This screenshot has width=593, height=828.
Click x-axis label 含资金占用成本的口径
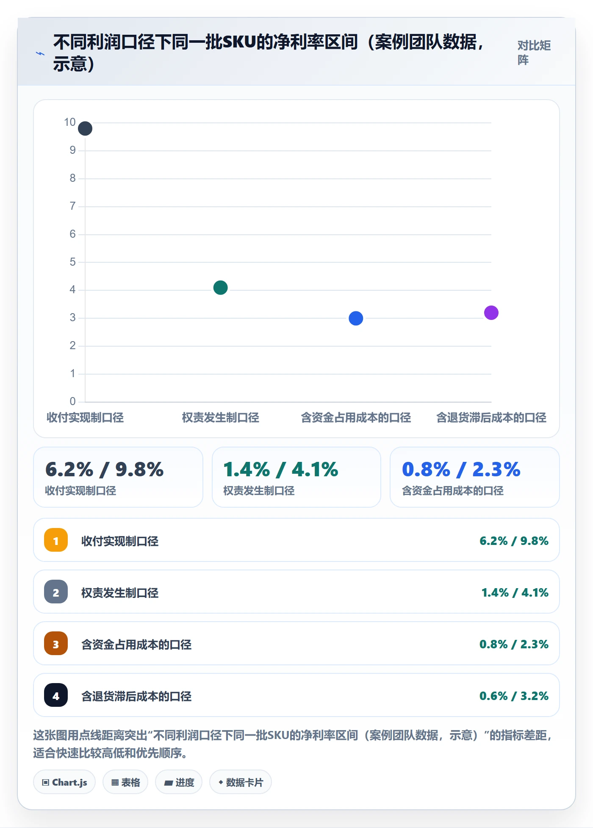coord(356,417)
